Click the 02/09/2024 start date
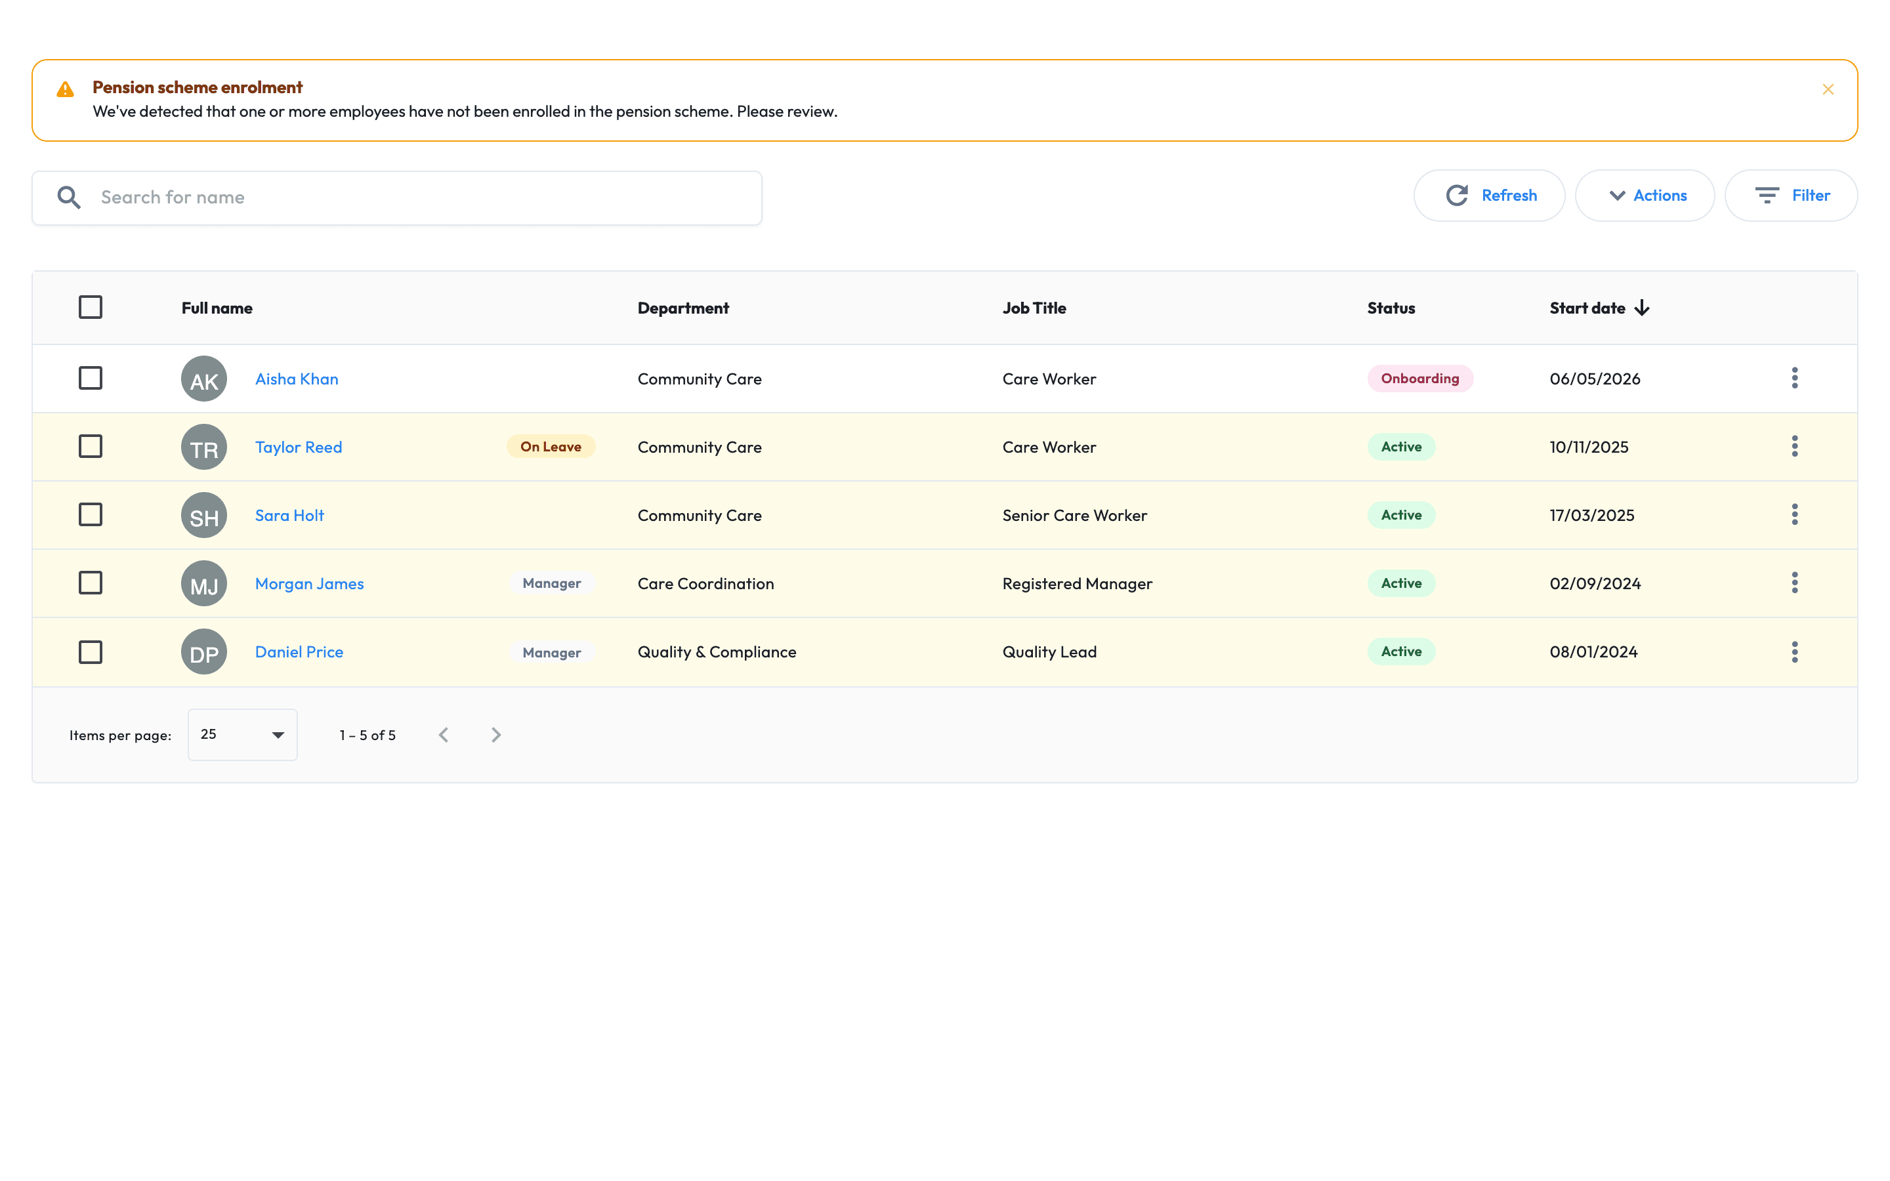 pos(1595,583)
